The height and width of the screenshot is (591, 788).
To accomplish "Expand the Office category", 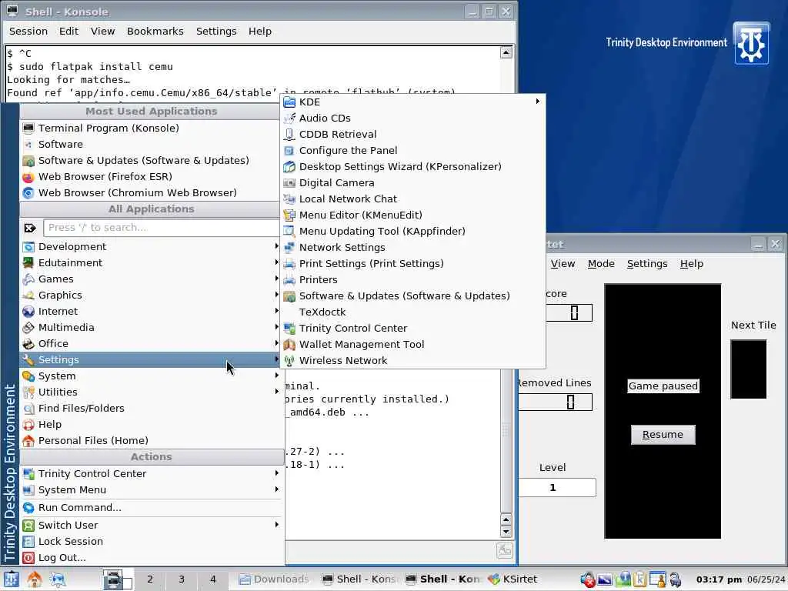I will [151, 343].
